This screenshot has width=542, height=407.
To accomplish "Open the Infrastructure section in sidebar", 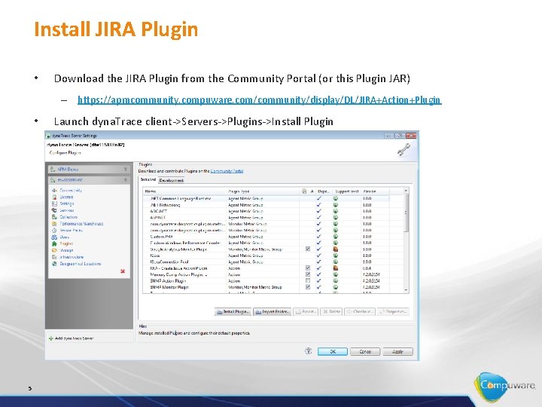I will (x=72, y=257).
